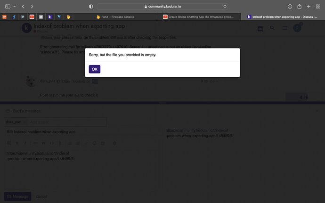Screen dimensions: 325x203
Task: Open the blue bird pinned tab
Action: click(59, 17)
